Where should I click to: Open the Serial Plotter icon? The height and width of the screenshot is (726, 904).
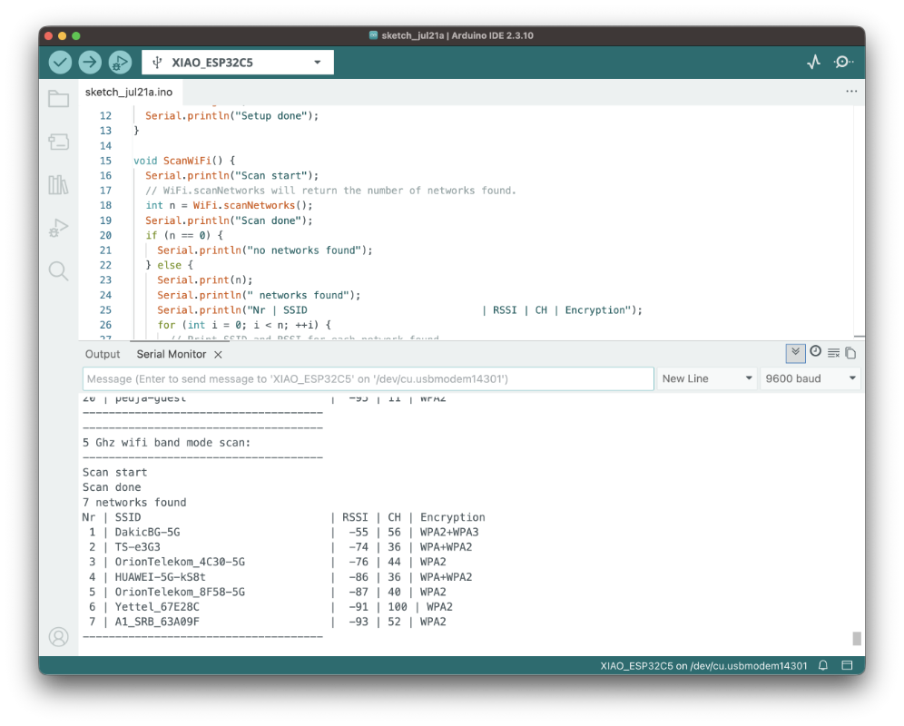[813, 62]
